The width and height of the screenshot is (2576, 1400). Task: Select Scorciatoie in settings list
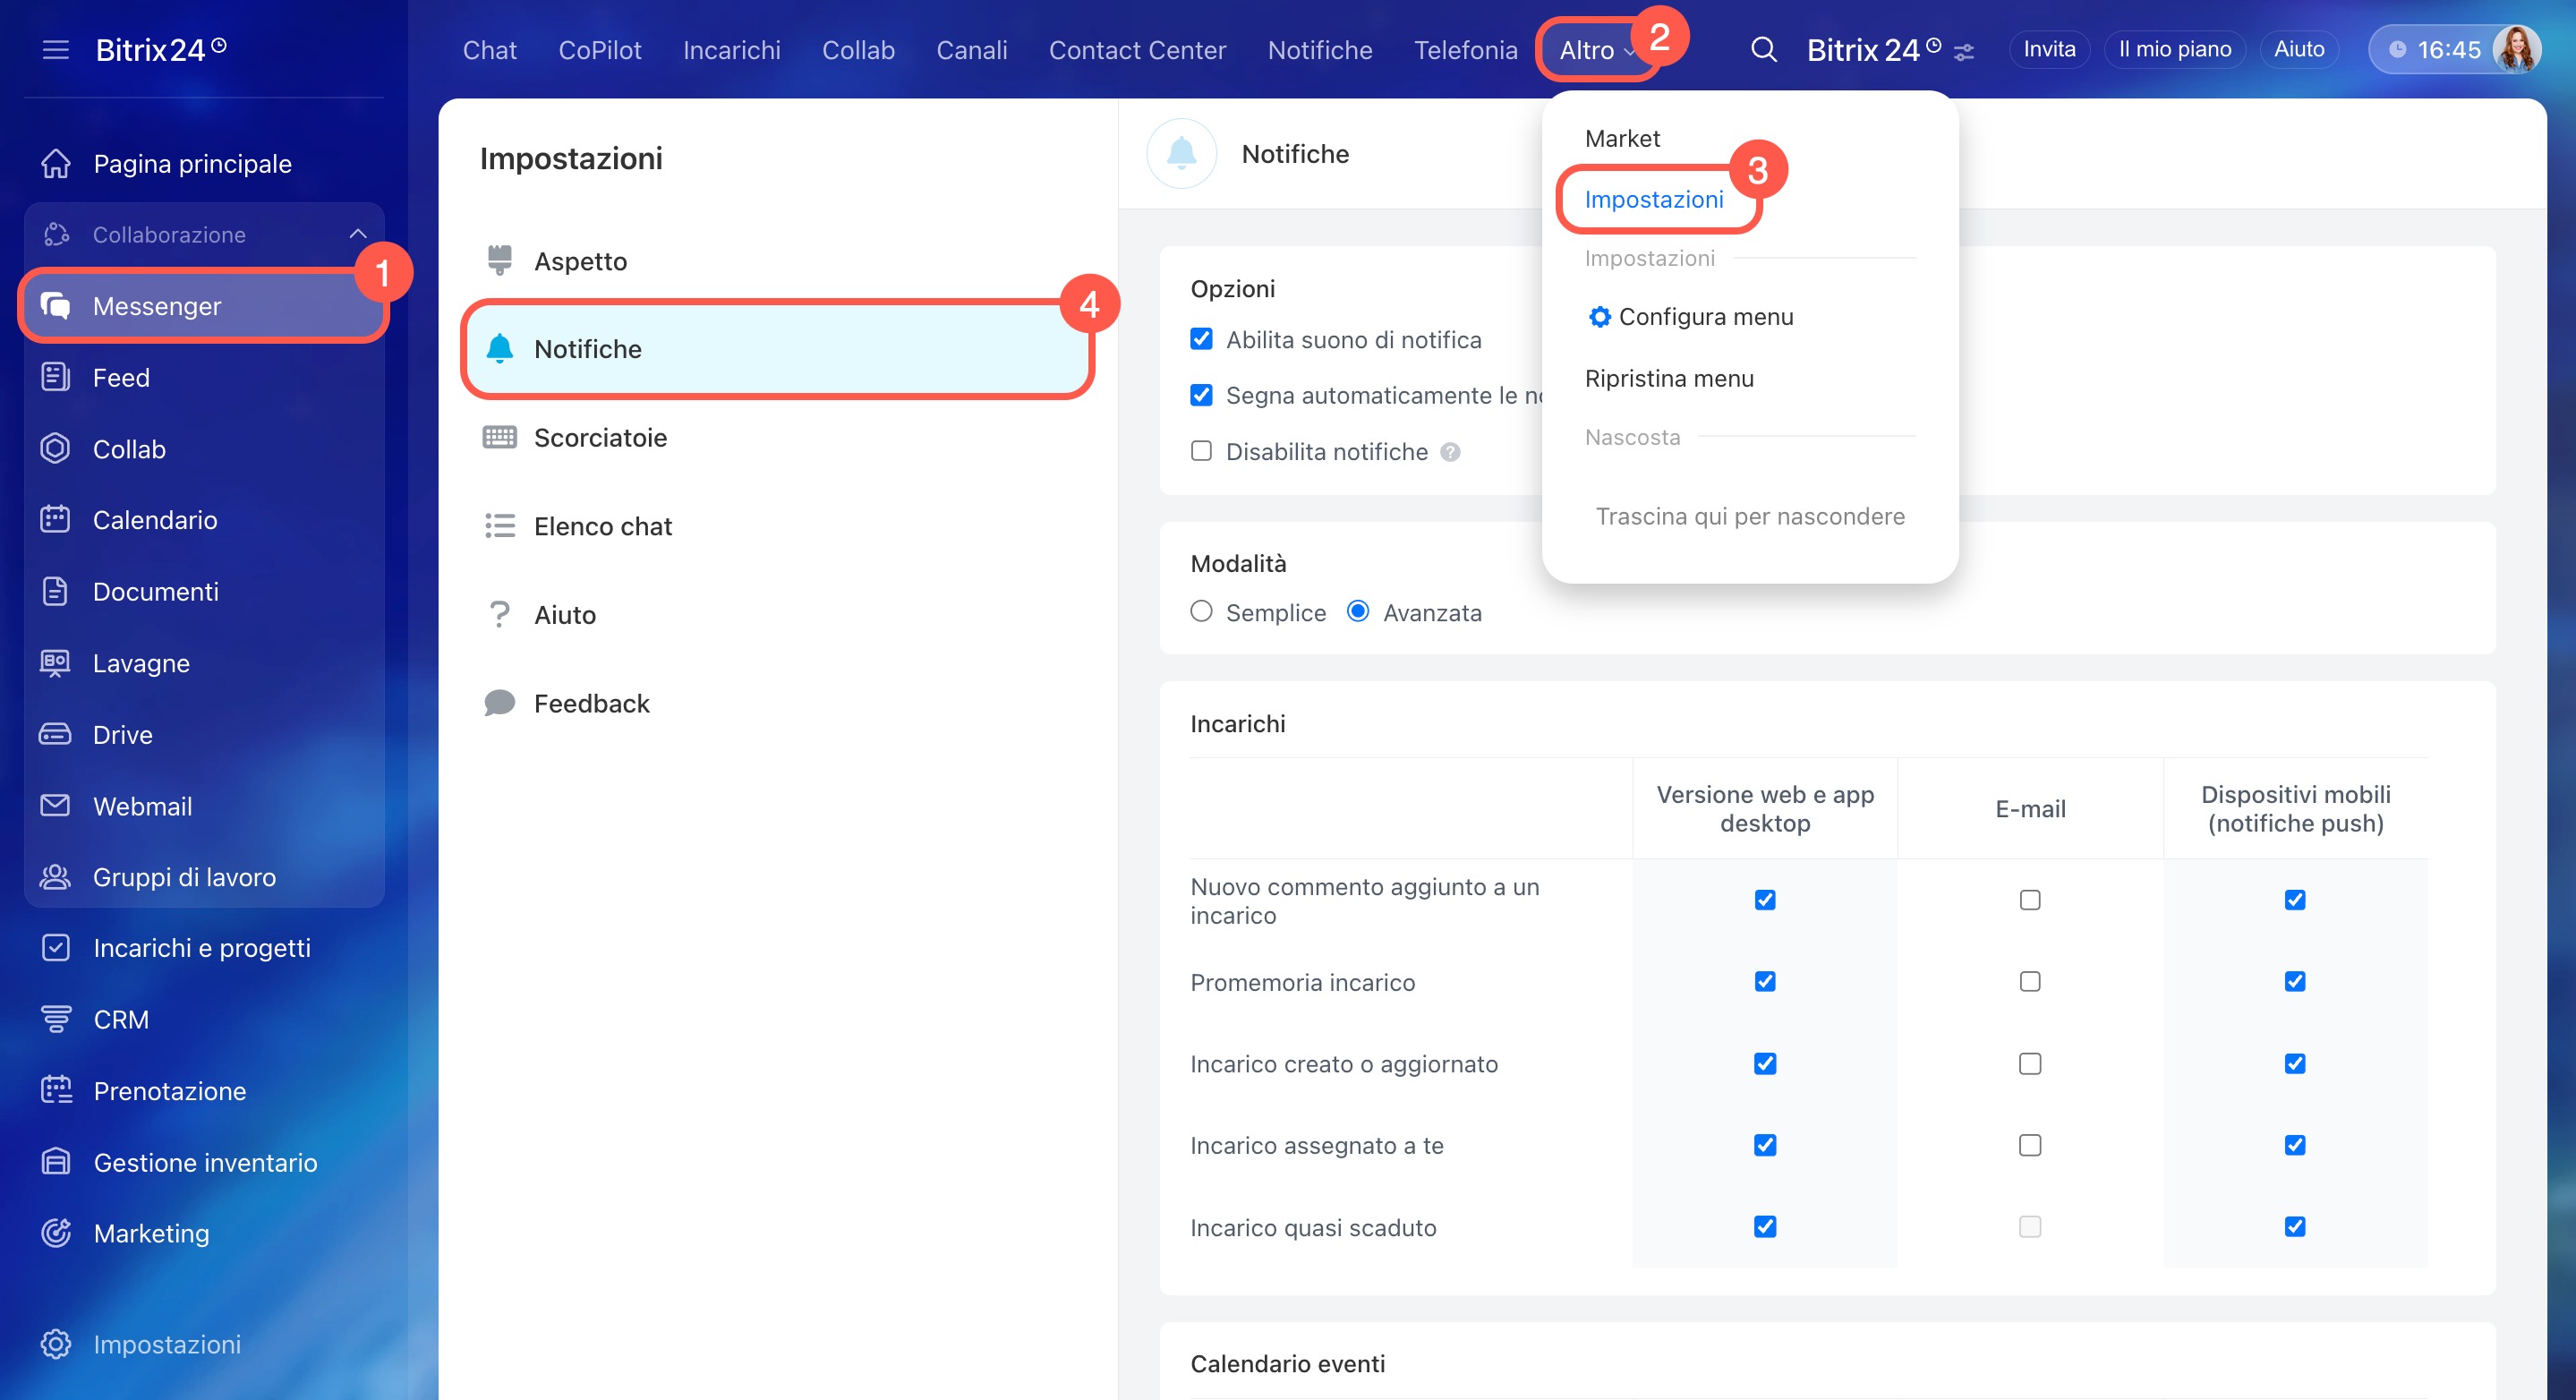point(600,437)
